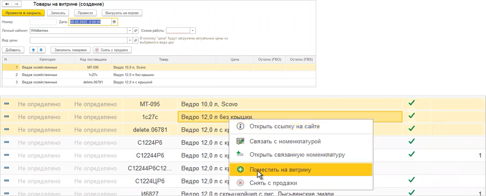Click Выгрузить на портал button
Screen dimensions: 486x196
point(122,13)
